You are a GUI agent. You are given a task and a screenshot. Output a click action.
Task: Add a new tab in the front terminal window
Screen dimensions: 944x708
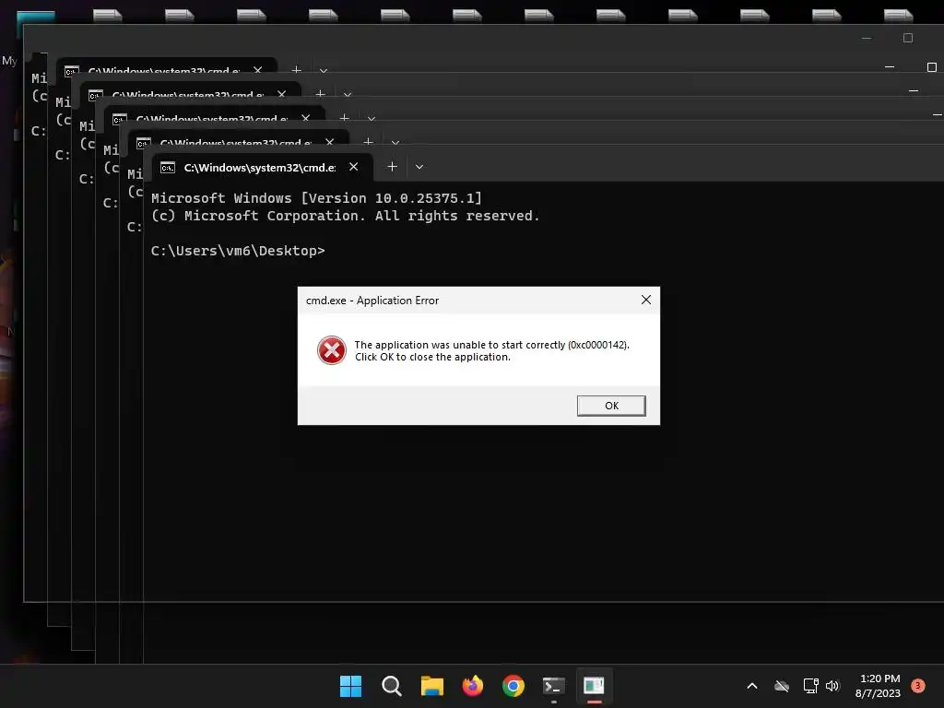tap(392, 167)
